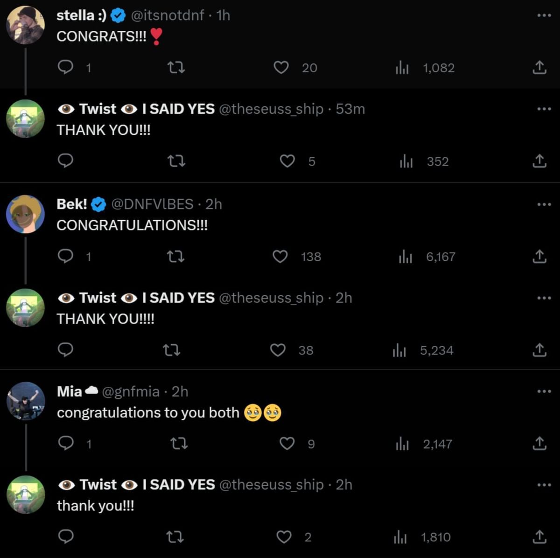
Task: View analytics for Bek's tweet with 6,167 views
Action: 405,257
